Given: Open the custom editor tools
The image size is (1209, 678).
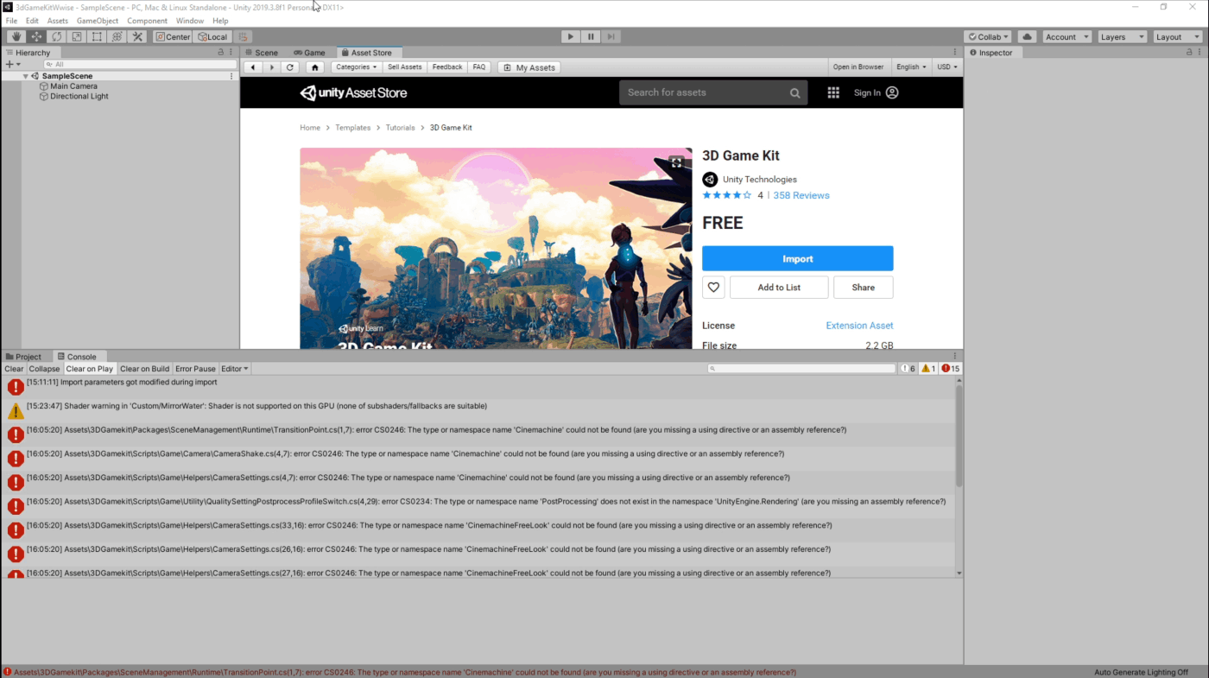Looking at the screenshot, I should (137, 36).
